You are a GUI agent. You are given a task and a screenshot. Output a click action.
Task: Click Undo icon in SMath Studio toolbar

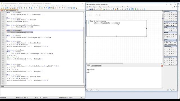click(104, 9)
